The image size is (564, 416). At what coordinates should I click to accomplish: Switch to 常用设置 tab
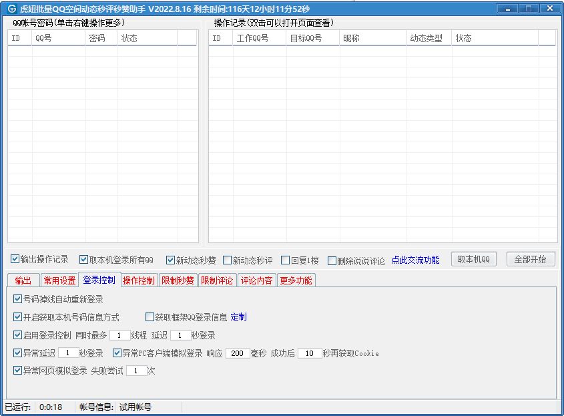[x=59, y=280]
